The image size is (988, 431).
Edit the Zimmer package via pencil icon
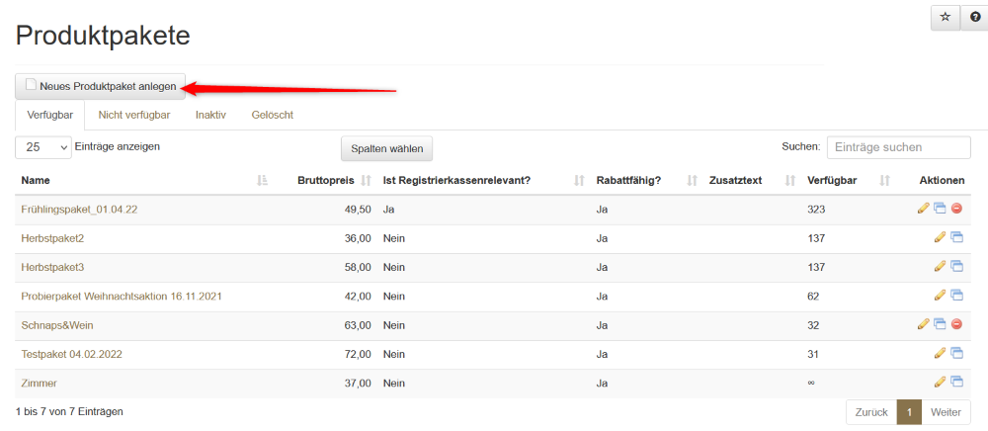click(x=940, y=382)
